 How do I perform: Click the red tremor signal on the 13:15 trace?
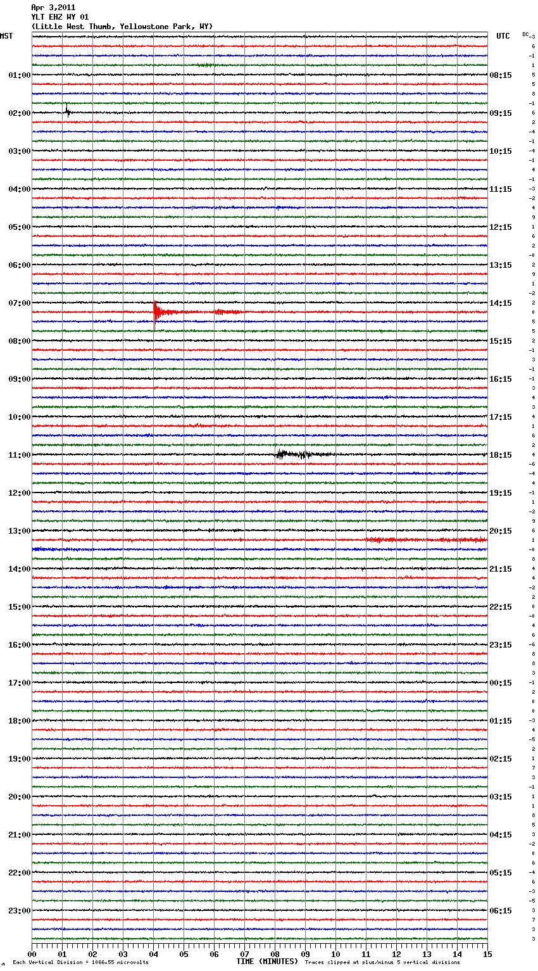coord(425,540)
